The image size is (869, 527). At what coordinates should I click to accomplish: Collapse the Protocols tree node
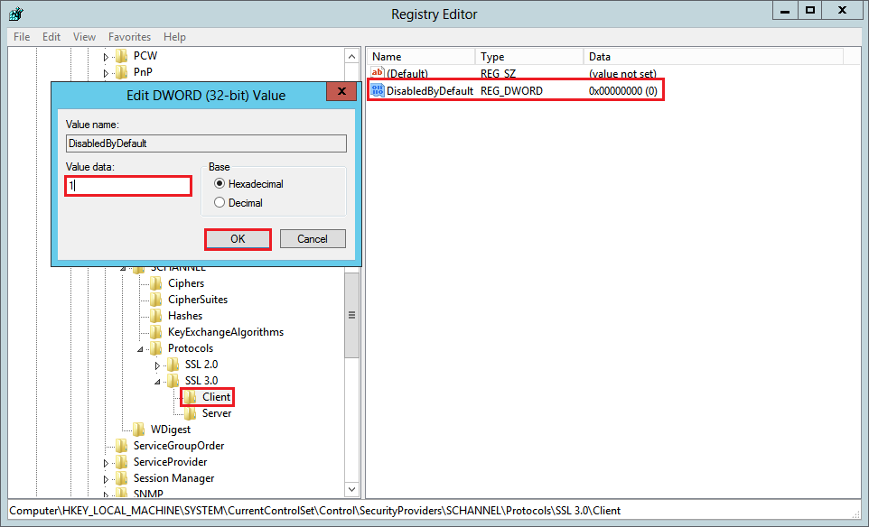(x=140, y=349)
